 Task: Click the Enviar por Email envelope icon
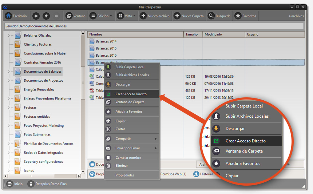108,148
